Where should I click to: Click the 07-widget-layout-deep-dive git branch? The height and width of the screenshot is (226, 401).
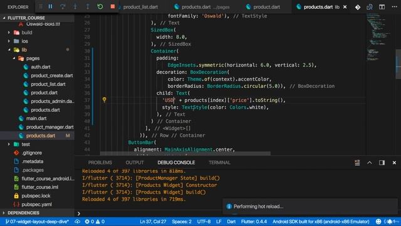point(37,222)
